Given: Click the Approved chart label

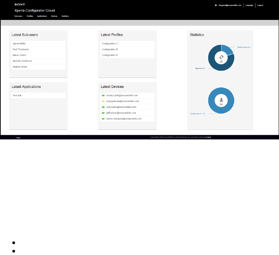Looking at the screenshot, I should (x=200, y=68).
